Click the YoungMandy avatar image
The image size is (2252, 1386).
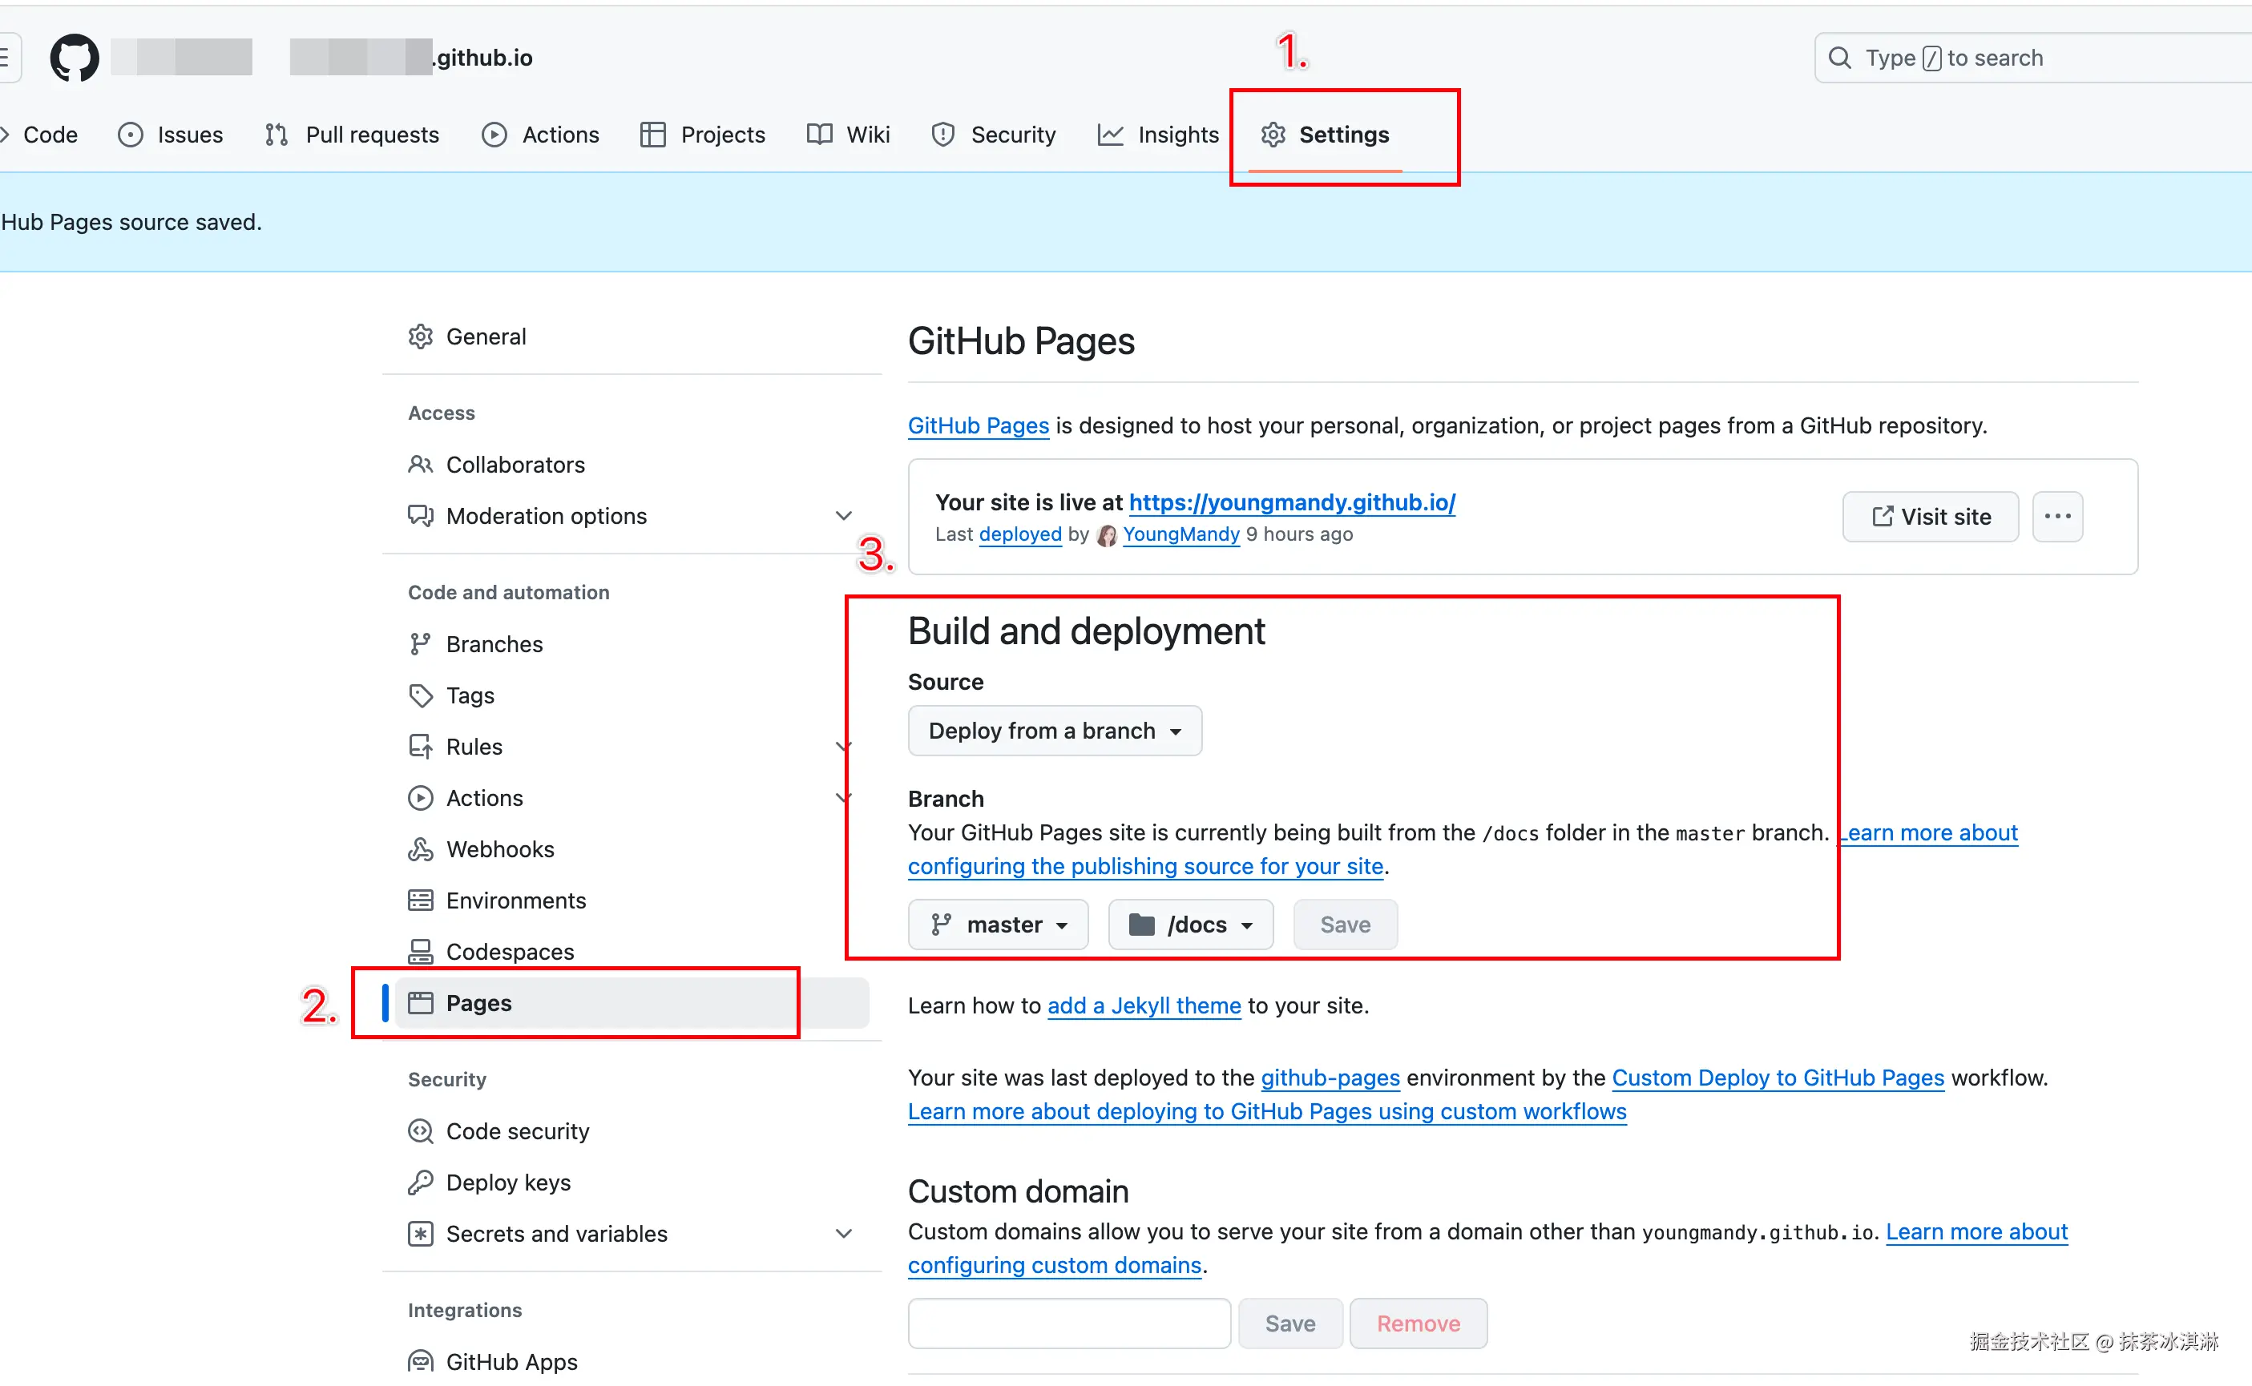pos(1107,534)
